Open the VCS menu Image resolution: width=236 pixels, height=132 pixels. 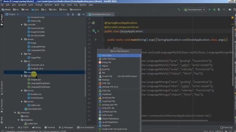[x=76, y=5]
